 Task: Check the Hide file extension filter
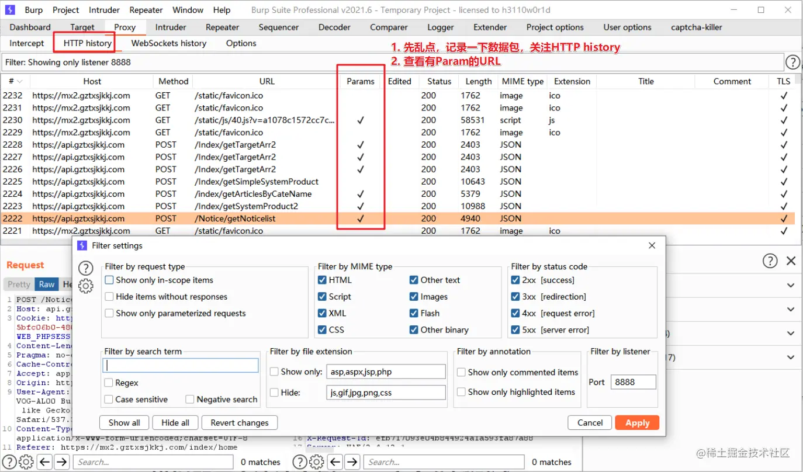pos(274,393)
